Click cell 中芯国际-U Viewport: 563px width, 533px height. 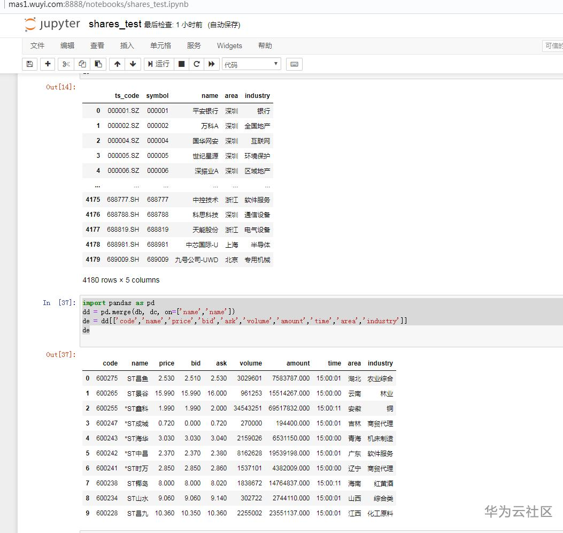pyautogui.click(x=202, y=245)
